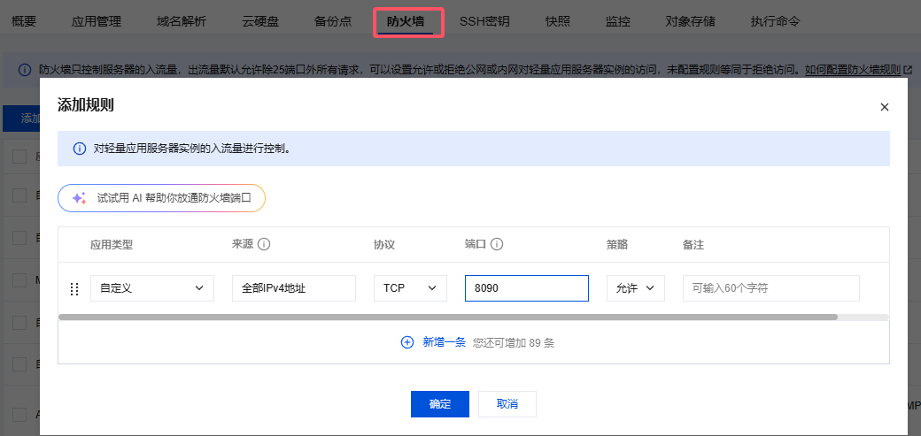The width and height of the screenshot is (921, 436).
Task: Close the 添加规则 dialog with the X
Action: pyautogui.click(x=884, y=106)
